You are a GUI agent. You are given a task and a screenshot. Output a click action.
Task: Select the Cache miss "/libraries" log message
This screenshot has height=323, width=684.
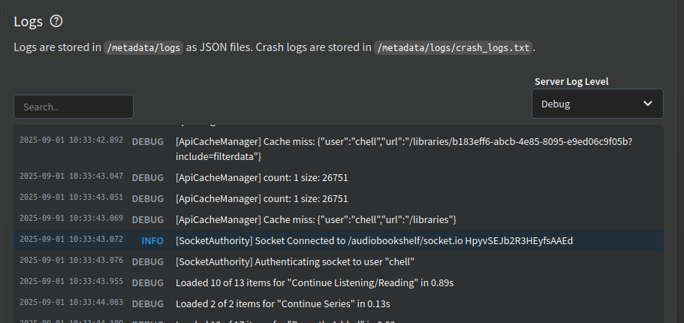316,219
